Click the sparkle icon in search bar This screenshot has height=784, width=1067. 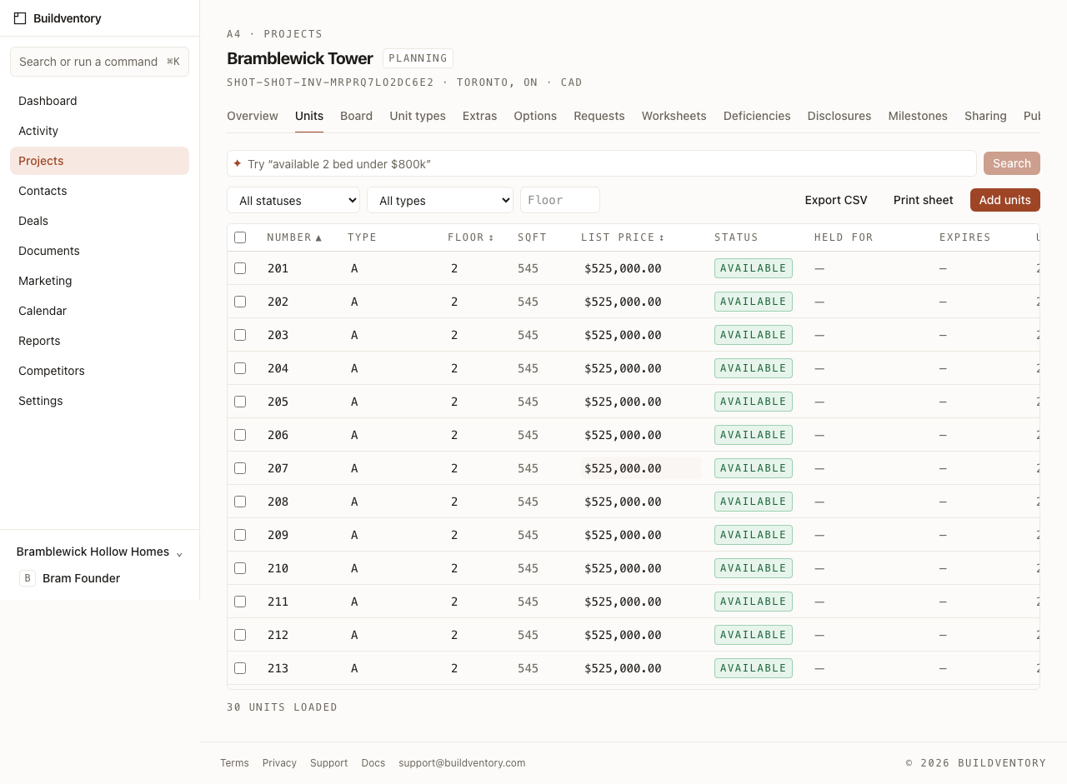pyautogui.click(x=238, y=163)
